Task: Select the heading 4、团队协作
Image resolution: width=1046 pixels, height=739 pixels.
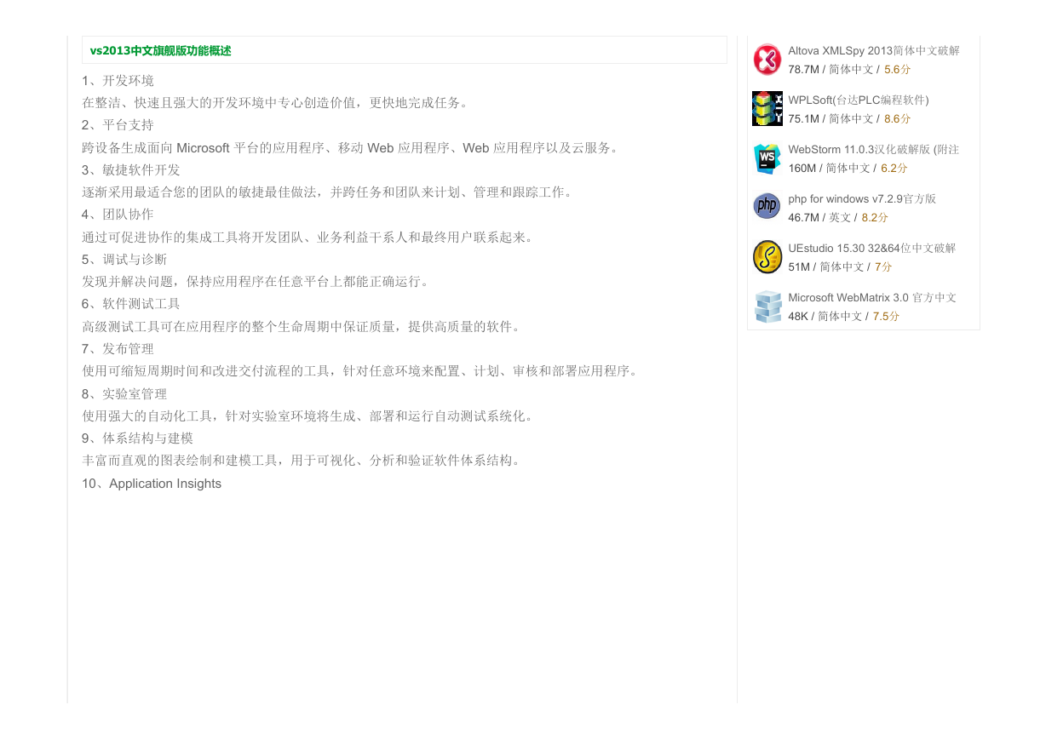Action: pos(118,215)
